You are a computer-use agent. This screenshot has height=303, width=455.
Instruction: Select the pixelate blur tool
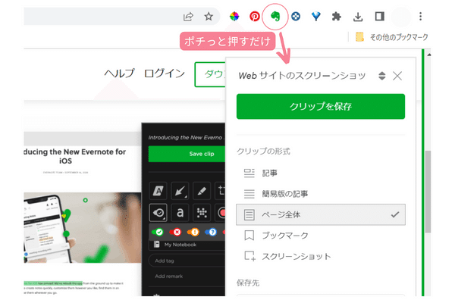pyautogui.click(x=202, y=213)
